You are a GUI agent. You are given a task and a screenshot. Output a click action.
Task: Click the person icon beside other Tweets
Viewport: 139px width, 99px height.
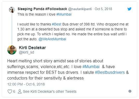pos(20,91)
